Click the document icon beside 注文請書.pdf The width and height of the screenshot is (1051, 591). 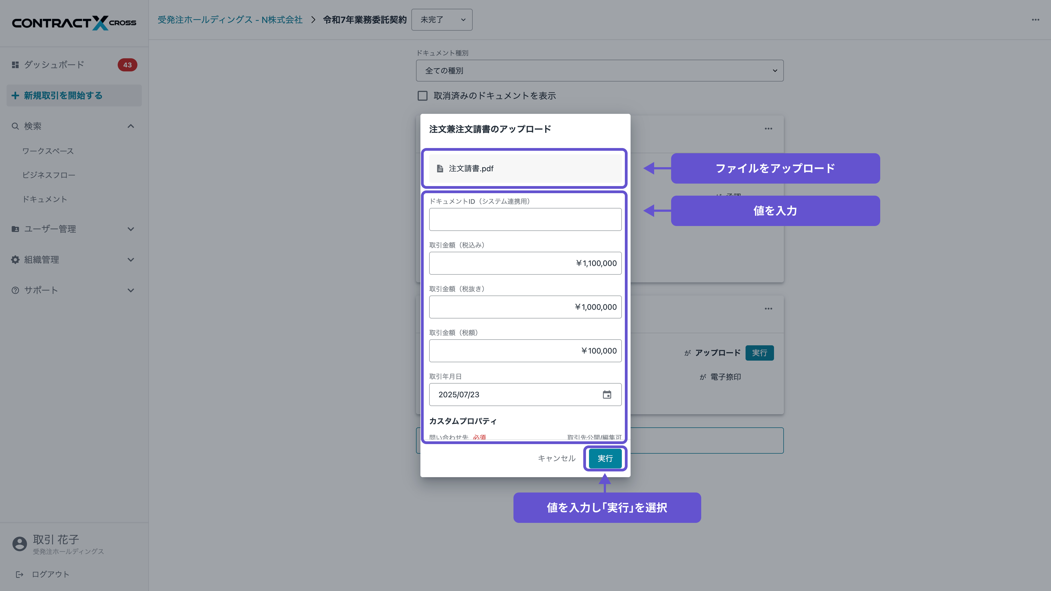439,168
